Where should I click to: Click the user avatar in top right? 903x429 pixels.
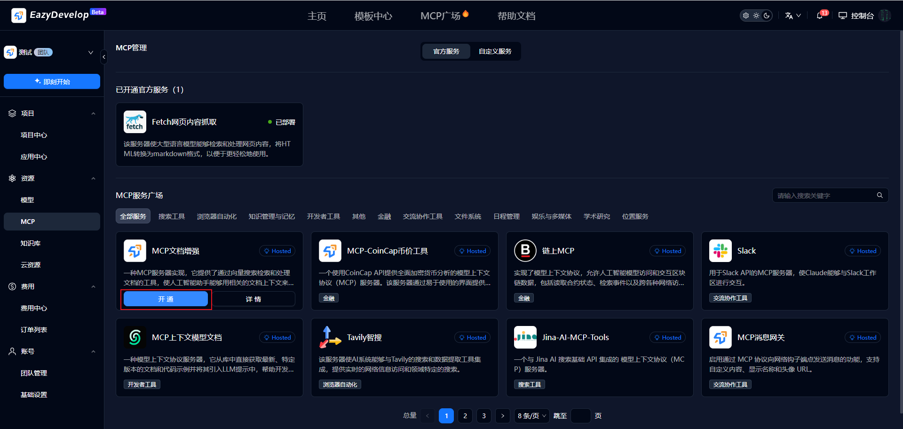[x=885, y=16]
